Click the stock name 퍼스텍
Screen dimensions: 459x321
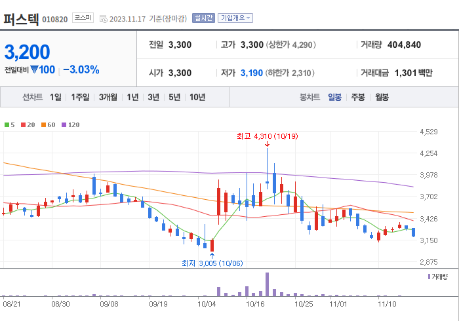point(21,19)
